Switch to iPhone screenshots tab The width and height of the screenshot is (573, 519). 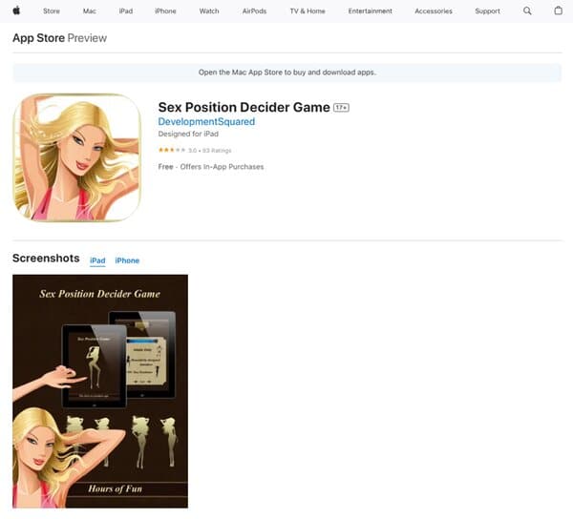pos(127,260)
